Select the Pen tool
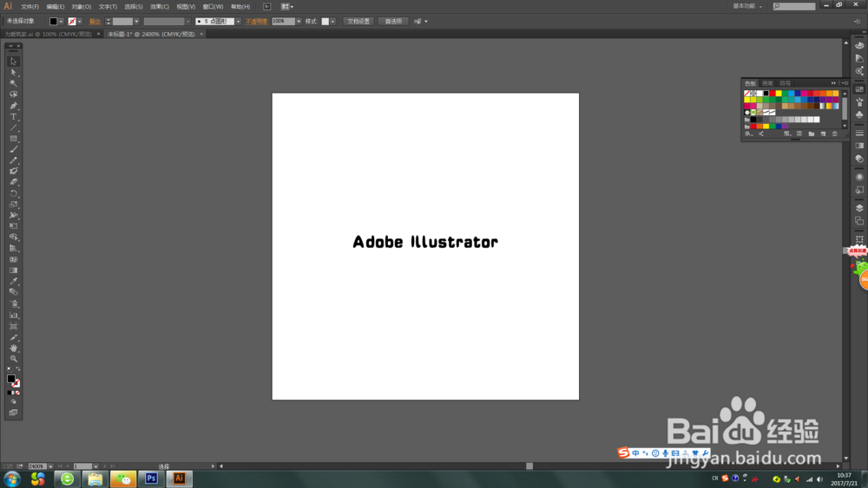This screenshot has height=488, width=868. pos(13,106)
